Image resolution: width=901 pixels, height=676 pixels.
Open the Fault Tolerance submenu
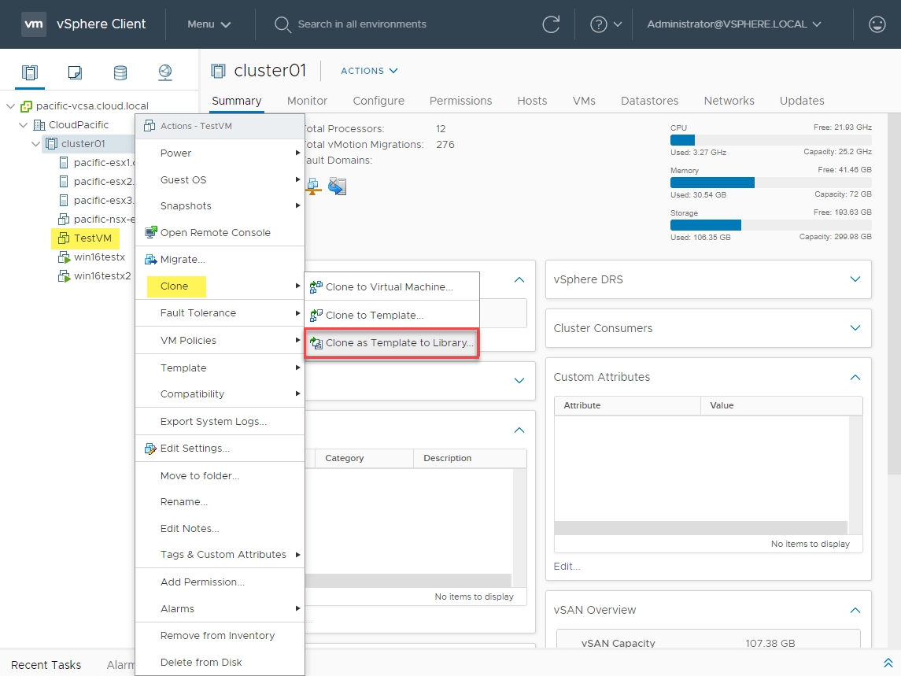(220, 312)
